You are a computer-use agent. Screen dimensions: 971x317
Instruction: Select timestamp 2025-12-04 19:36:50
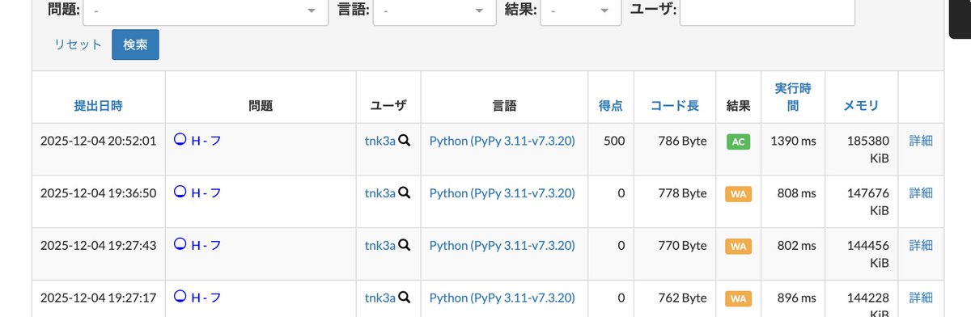click(98, 193)
